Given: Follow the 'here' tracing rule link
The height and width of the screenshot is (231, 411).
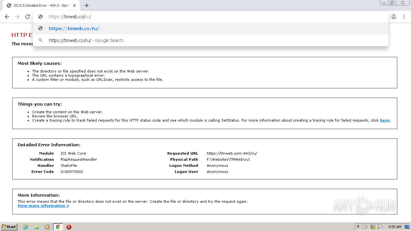Looking at the screenshot, I should click(385, 120).
